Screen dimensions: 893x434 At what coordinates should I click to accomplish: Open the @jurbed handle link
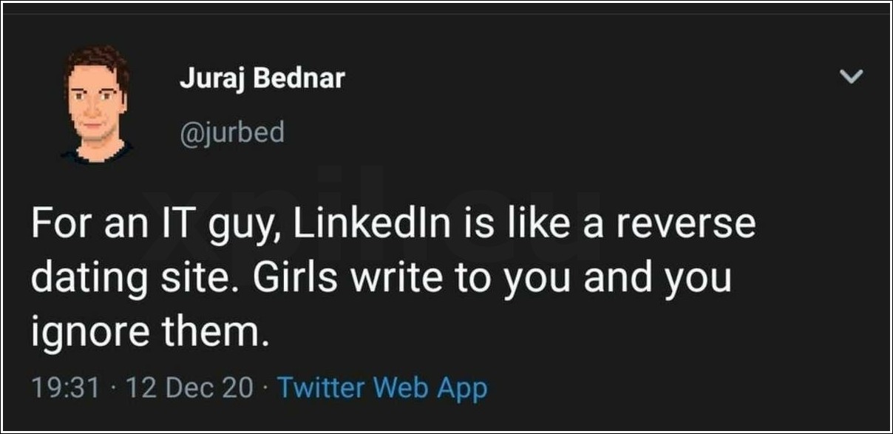click(x=231, y=132)
